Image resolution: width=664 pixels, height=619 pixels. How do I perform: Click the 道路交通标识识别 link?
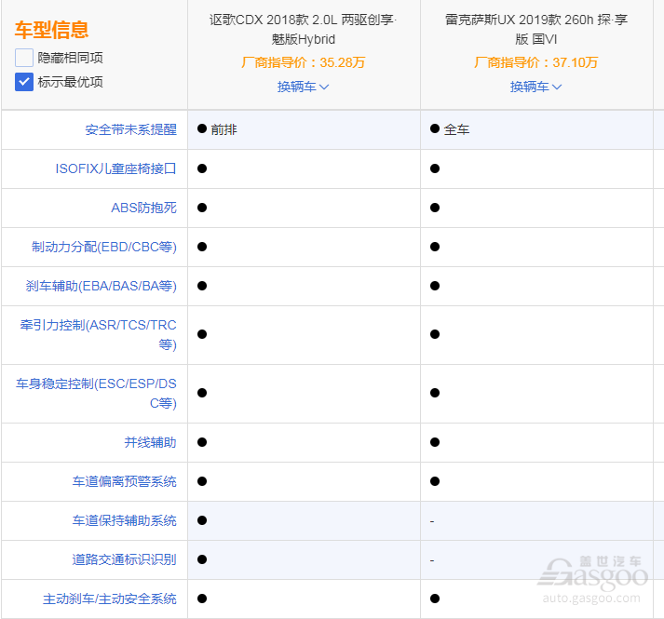pos(125,559)
